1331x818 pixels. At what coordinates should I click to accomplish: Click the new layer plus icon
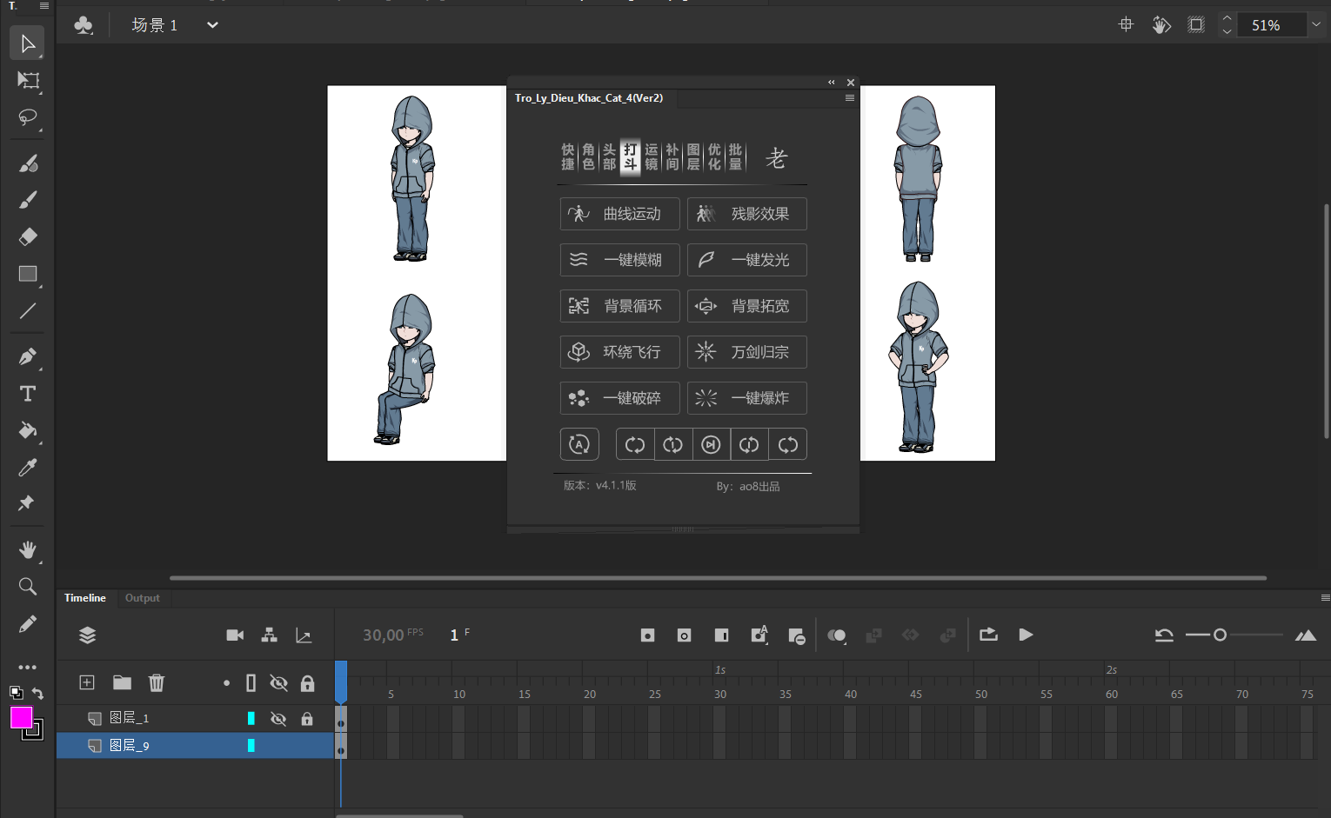point(87,682)
